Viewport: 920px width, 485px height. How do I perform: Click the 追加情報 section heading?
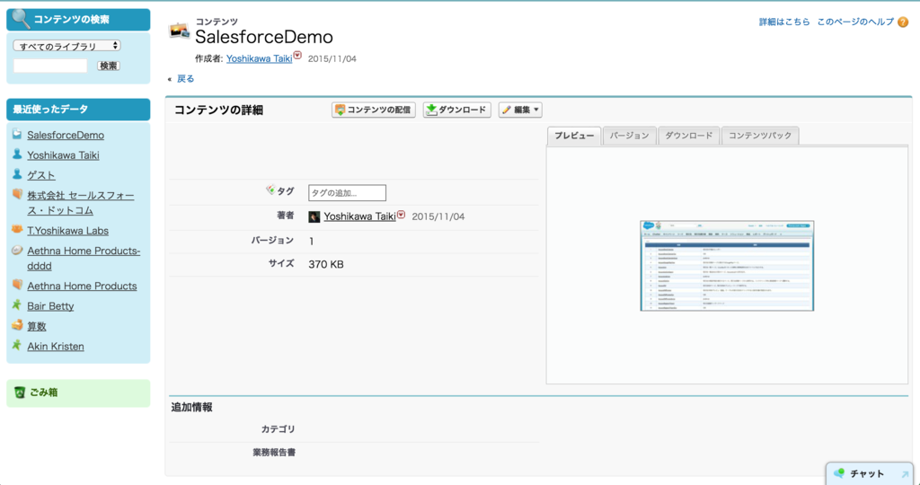point(192,407)
